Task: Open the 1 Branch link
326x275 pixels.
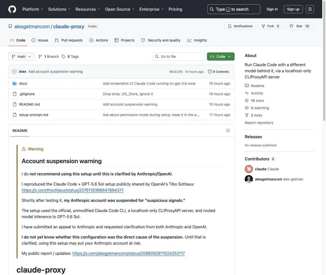Action: pyautogui.click(x=49, y=56)
